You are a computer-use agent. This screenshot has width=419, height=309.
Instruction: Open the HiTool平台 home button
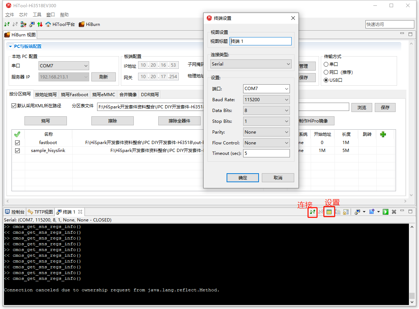[x=60, y=24]
